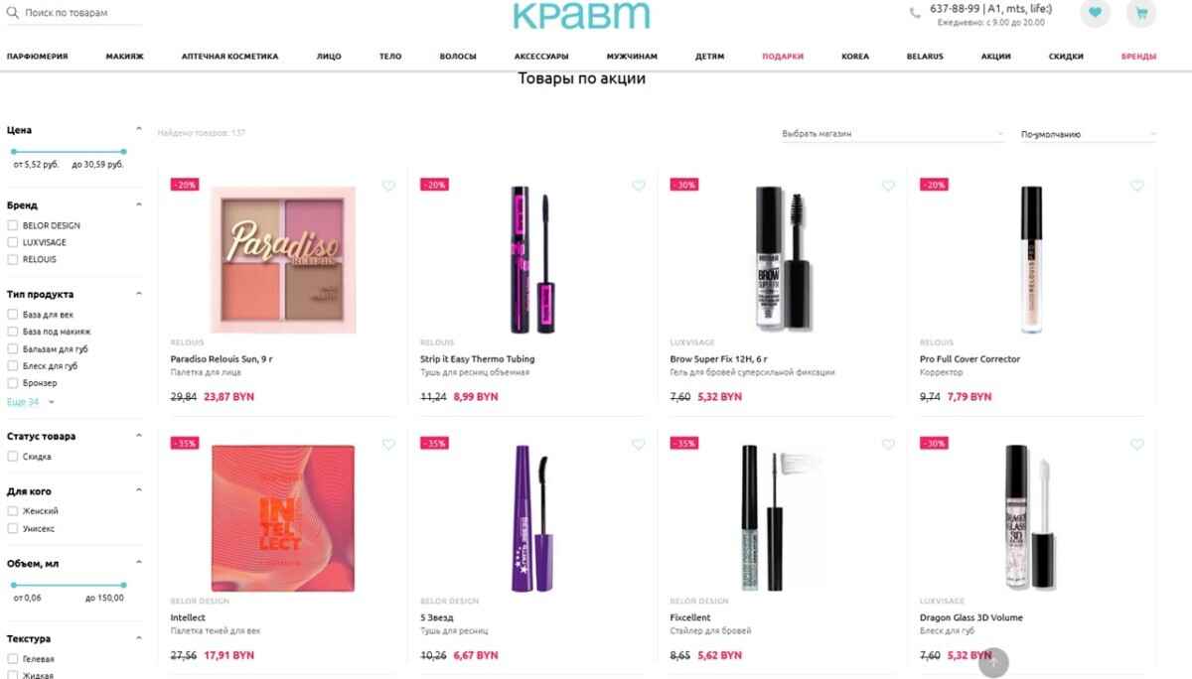Add Intellect eyeshadow palette to wishlist

(388, 445)
